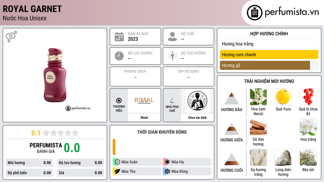Click the Hương giữa pyramid icon
The height and width of the screenshot is (182, 324).
coord(232,129)
